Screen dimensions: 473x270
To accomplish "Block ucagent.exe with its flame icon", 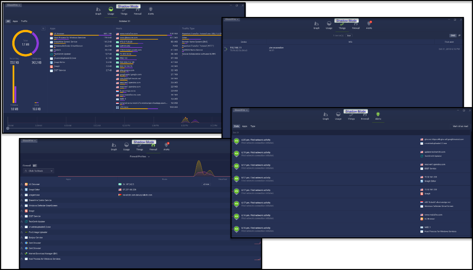I will (x=22, y=195).
